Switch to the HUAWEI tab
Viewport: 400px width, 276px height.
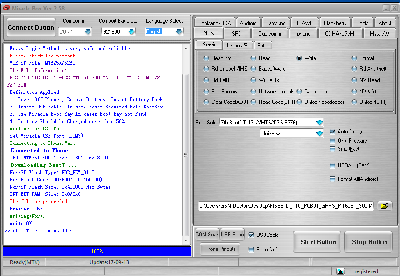305,23
